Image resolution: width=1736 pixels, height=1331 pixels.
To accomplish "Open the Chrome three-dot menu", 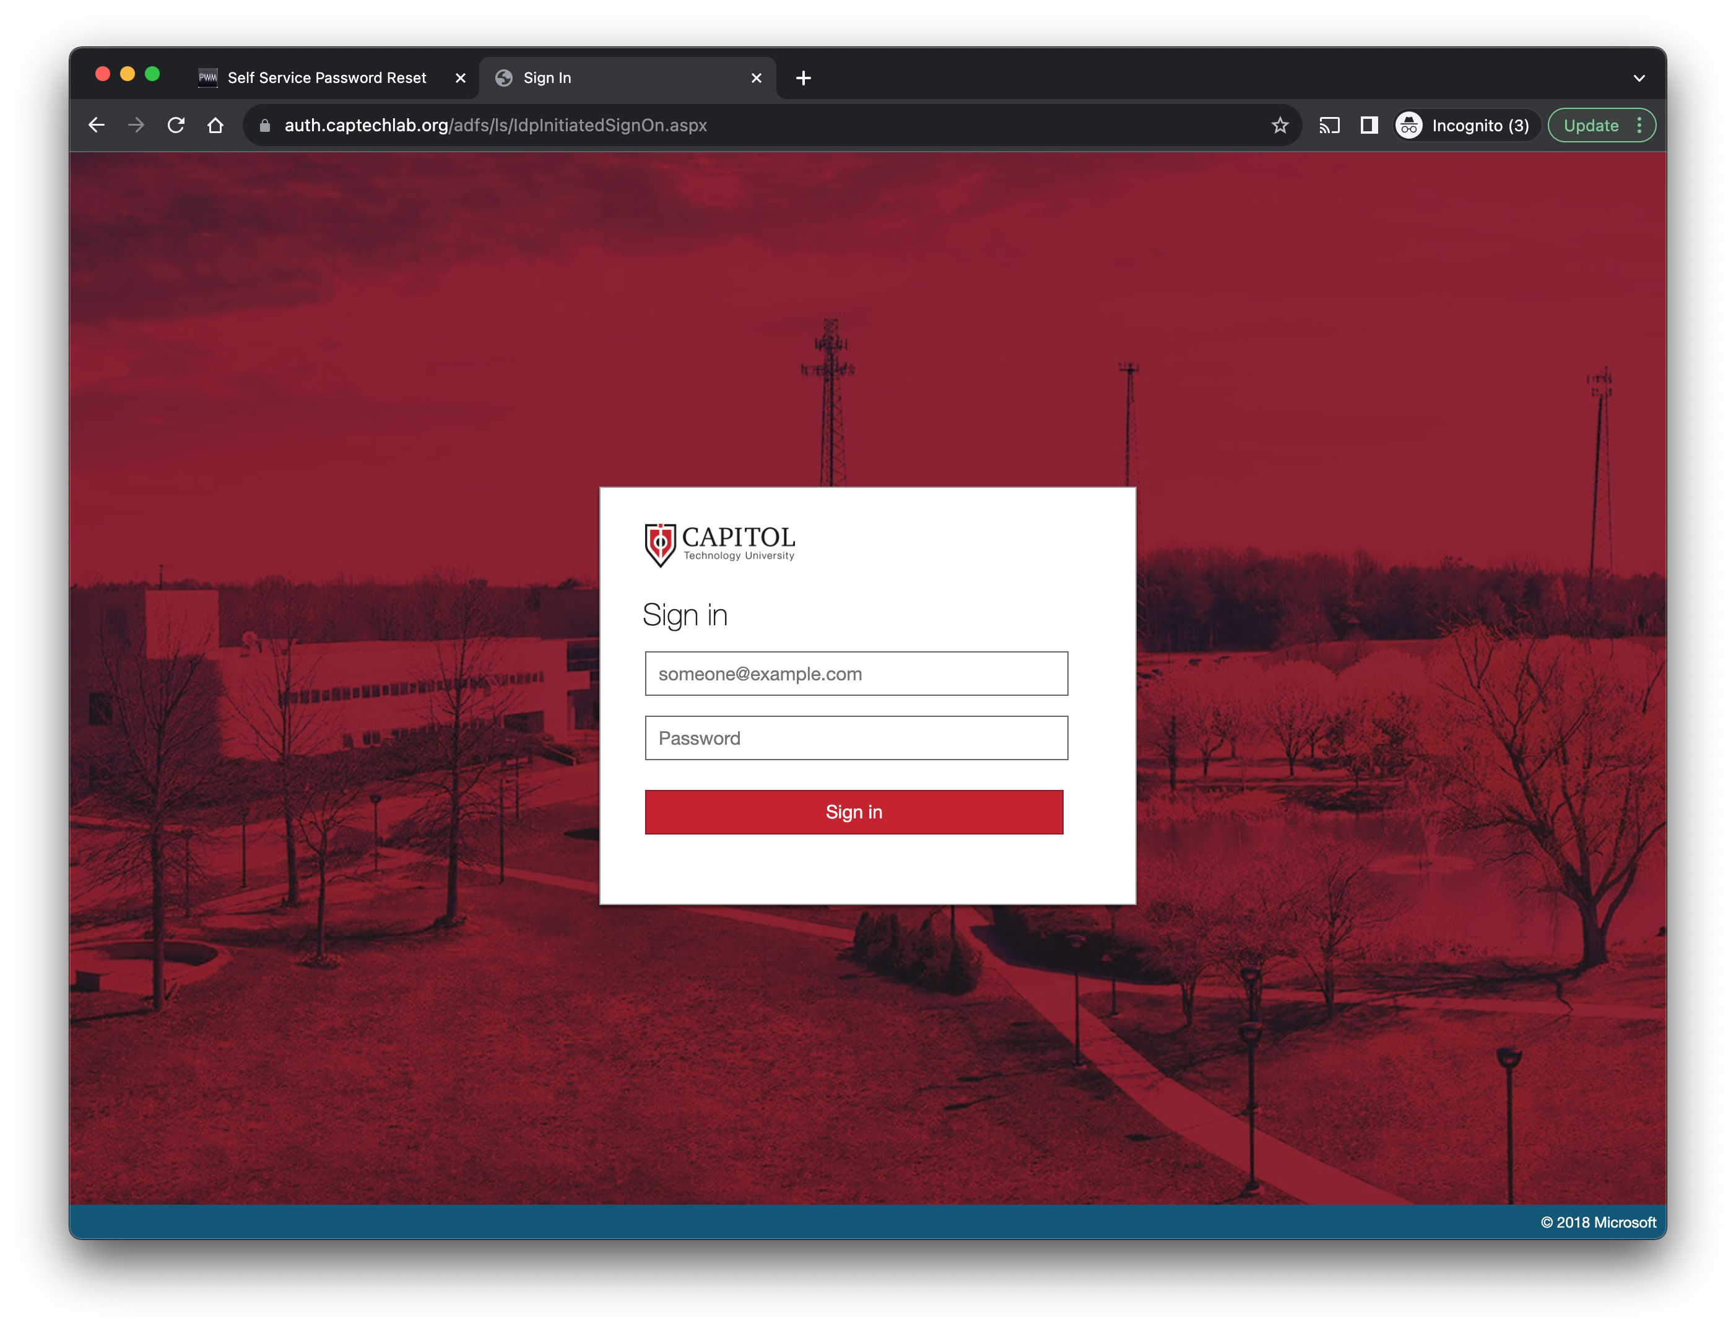I will 1639,125.
